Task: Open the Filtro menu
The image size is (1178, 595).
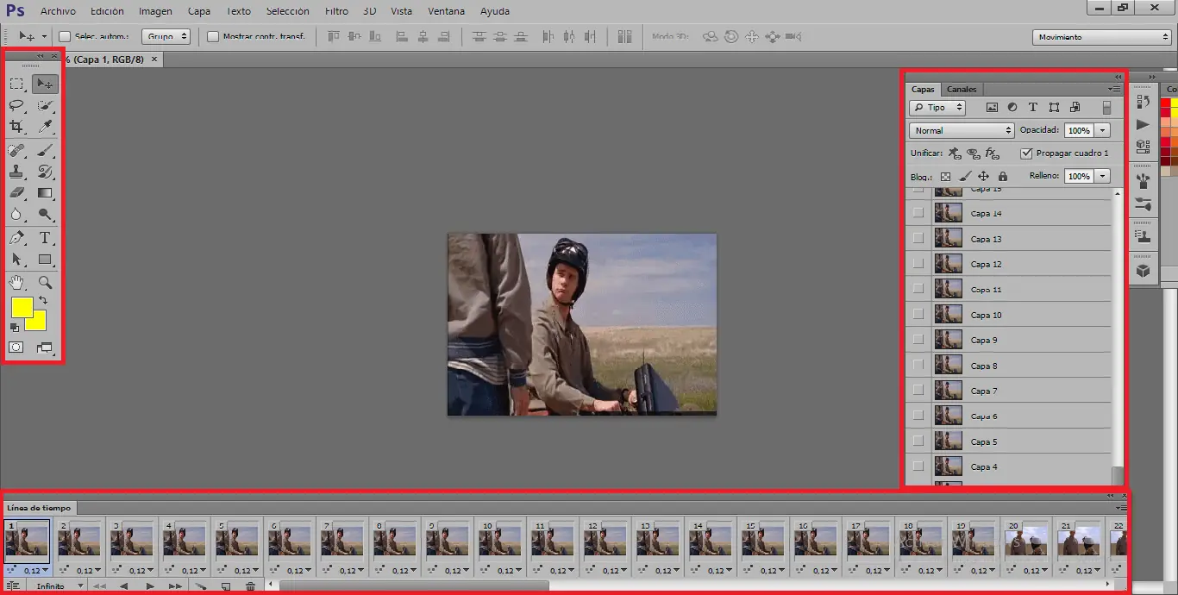Action: click(336, 11)
